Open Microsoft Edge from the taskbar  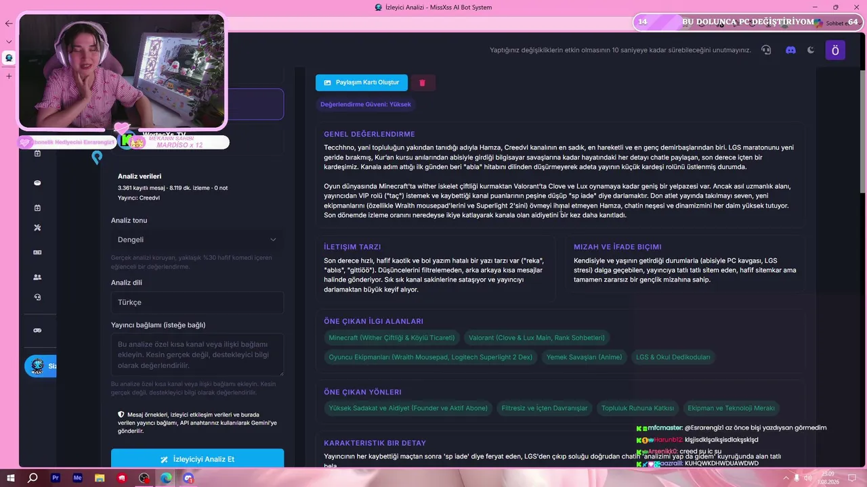click(166, 478)
